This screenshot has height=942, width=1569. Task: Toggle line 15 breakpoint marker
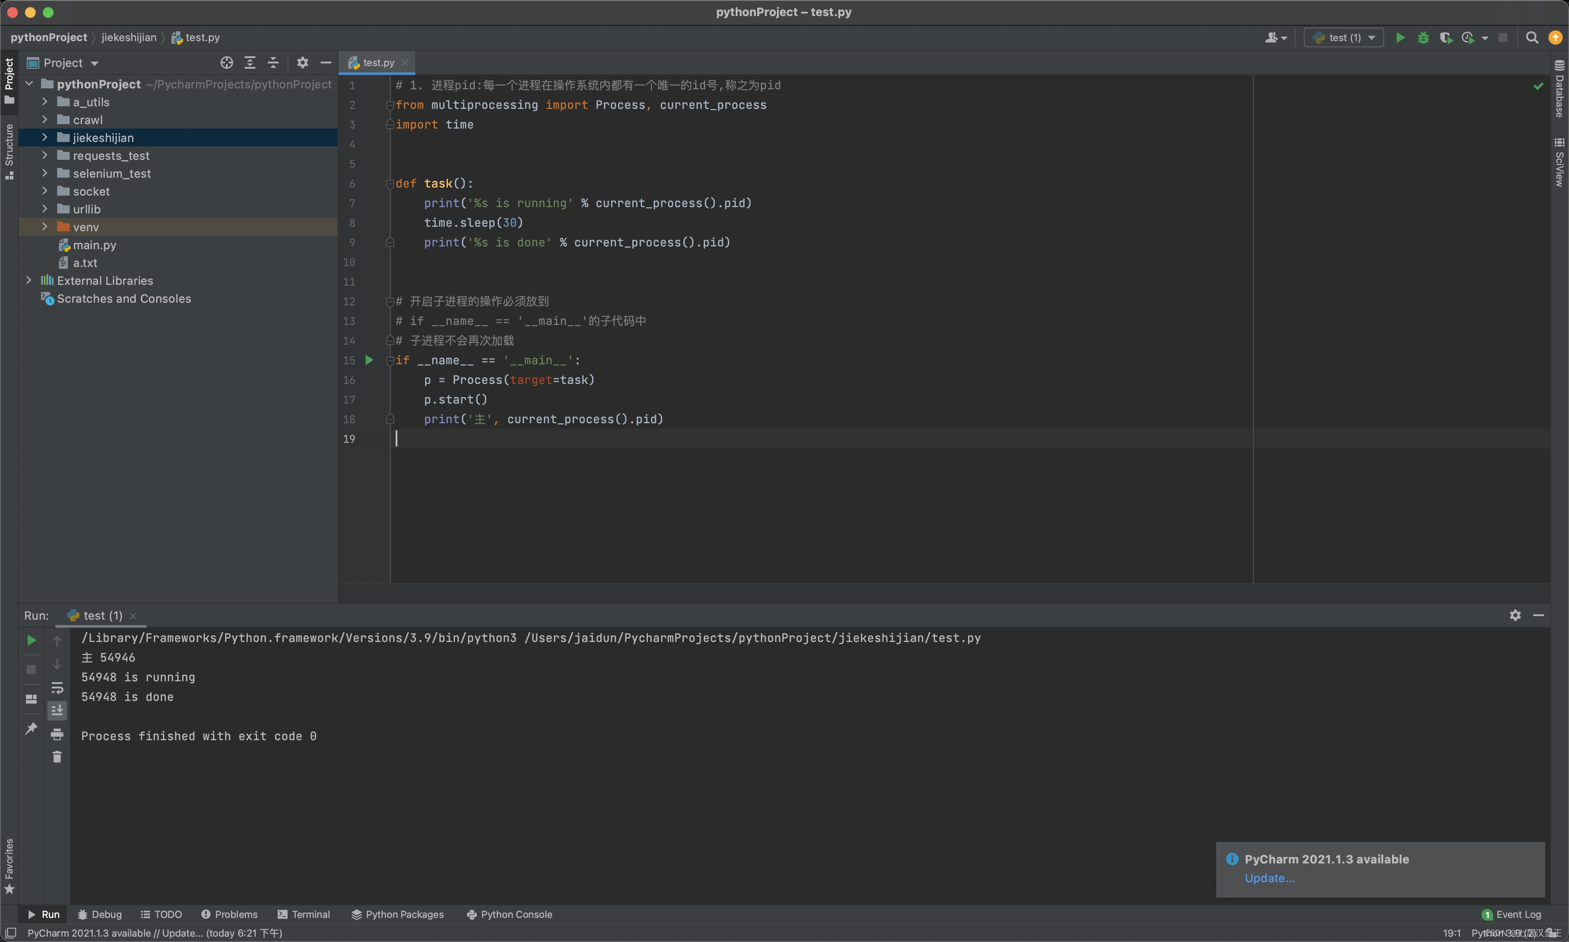(x=370, y=359)
